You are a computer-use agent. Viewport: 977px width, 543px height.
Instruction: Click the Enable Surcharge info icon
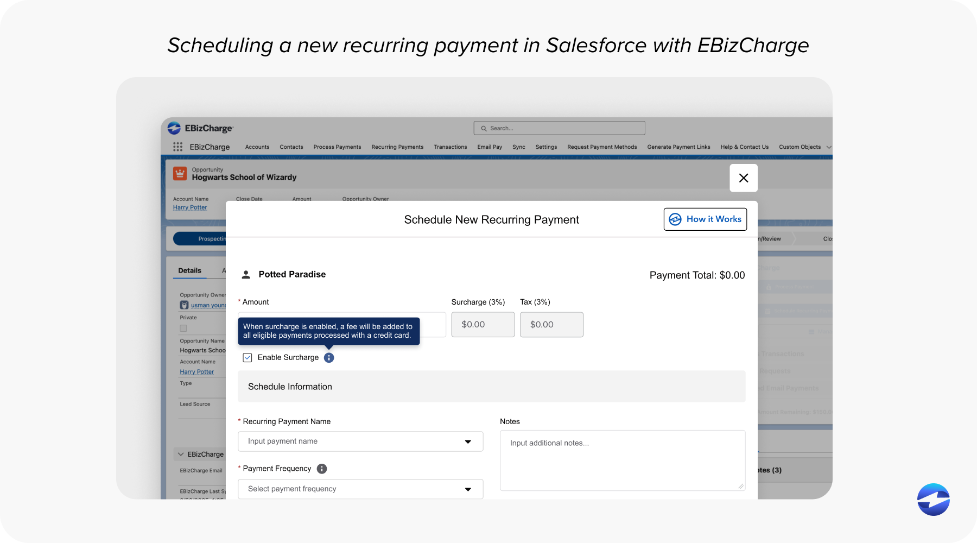pos(329,358)
